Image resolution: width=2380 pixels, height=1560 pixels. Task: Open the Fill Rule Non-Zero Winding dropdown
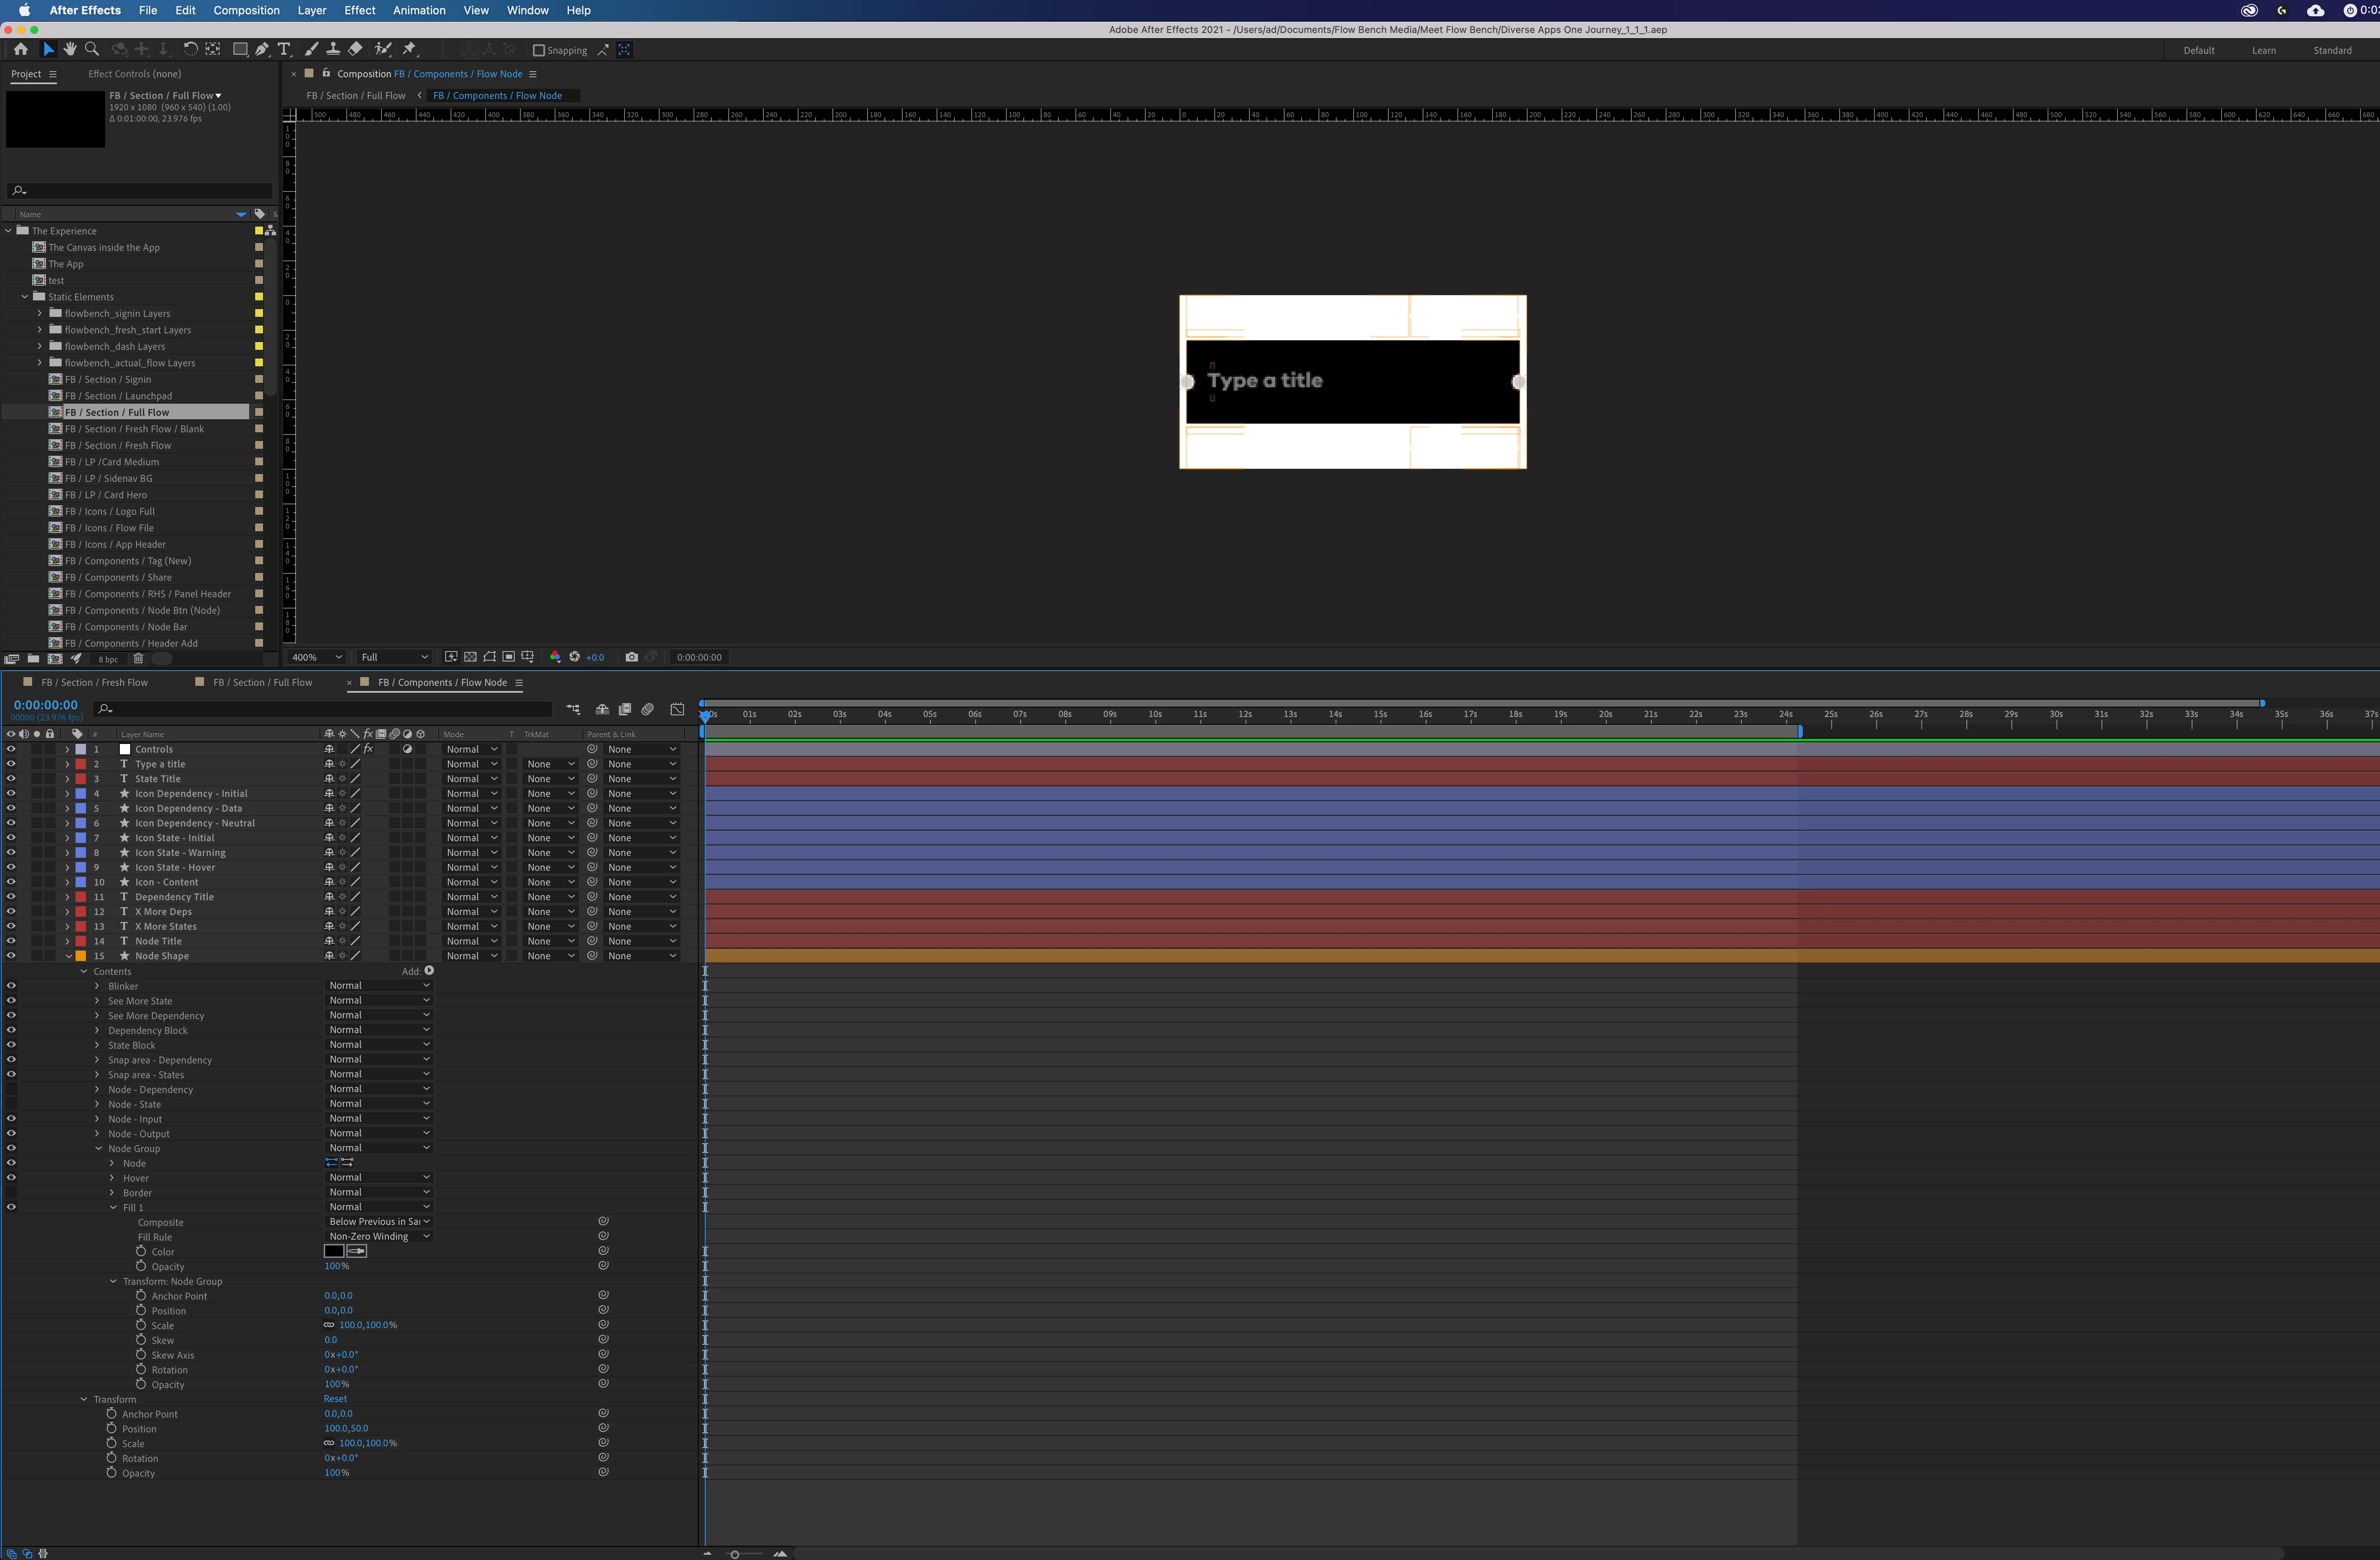click(x=378, y=1237)
